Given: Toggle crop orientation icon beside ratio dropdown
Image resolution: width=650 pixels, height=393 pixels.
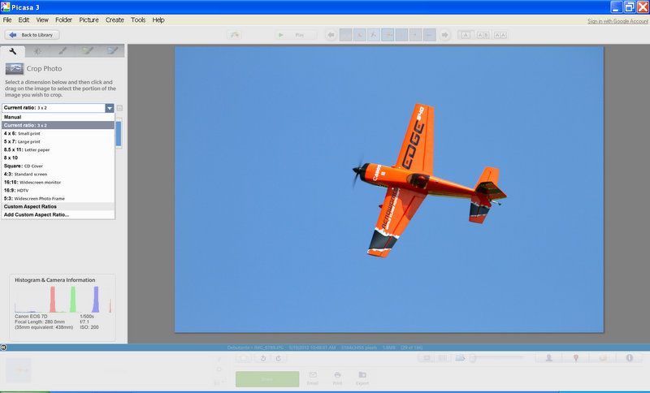Looking at the screenshot, I should (119, 108).
